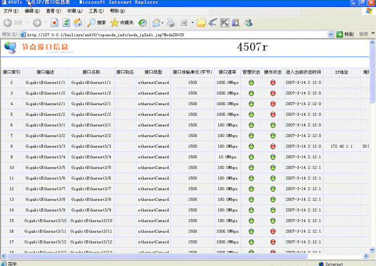Click admin status green light for GigabitEthernet3/12
Image resolution: width=376 pixels, height=266 pixels.
point(251,242)
